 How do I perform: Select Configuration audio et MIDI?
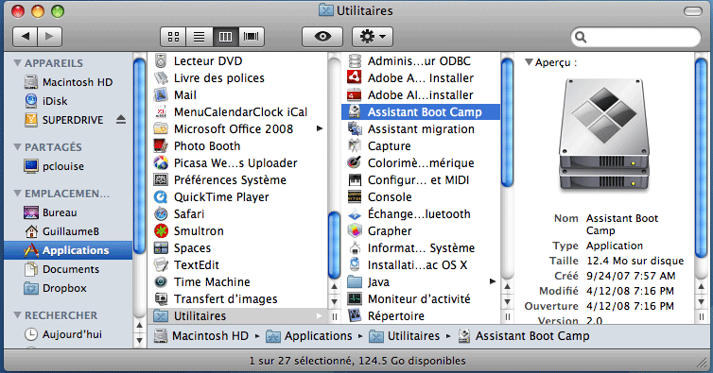pyautogui.click(x=421, y=180)
